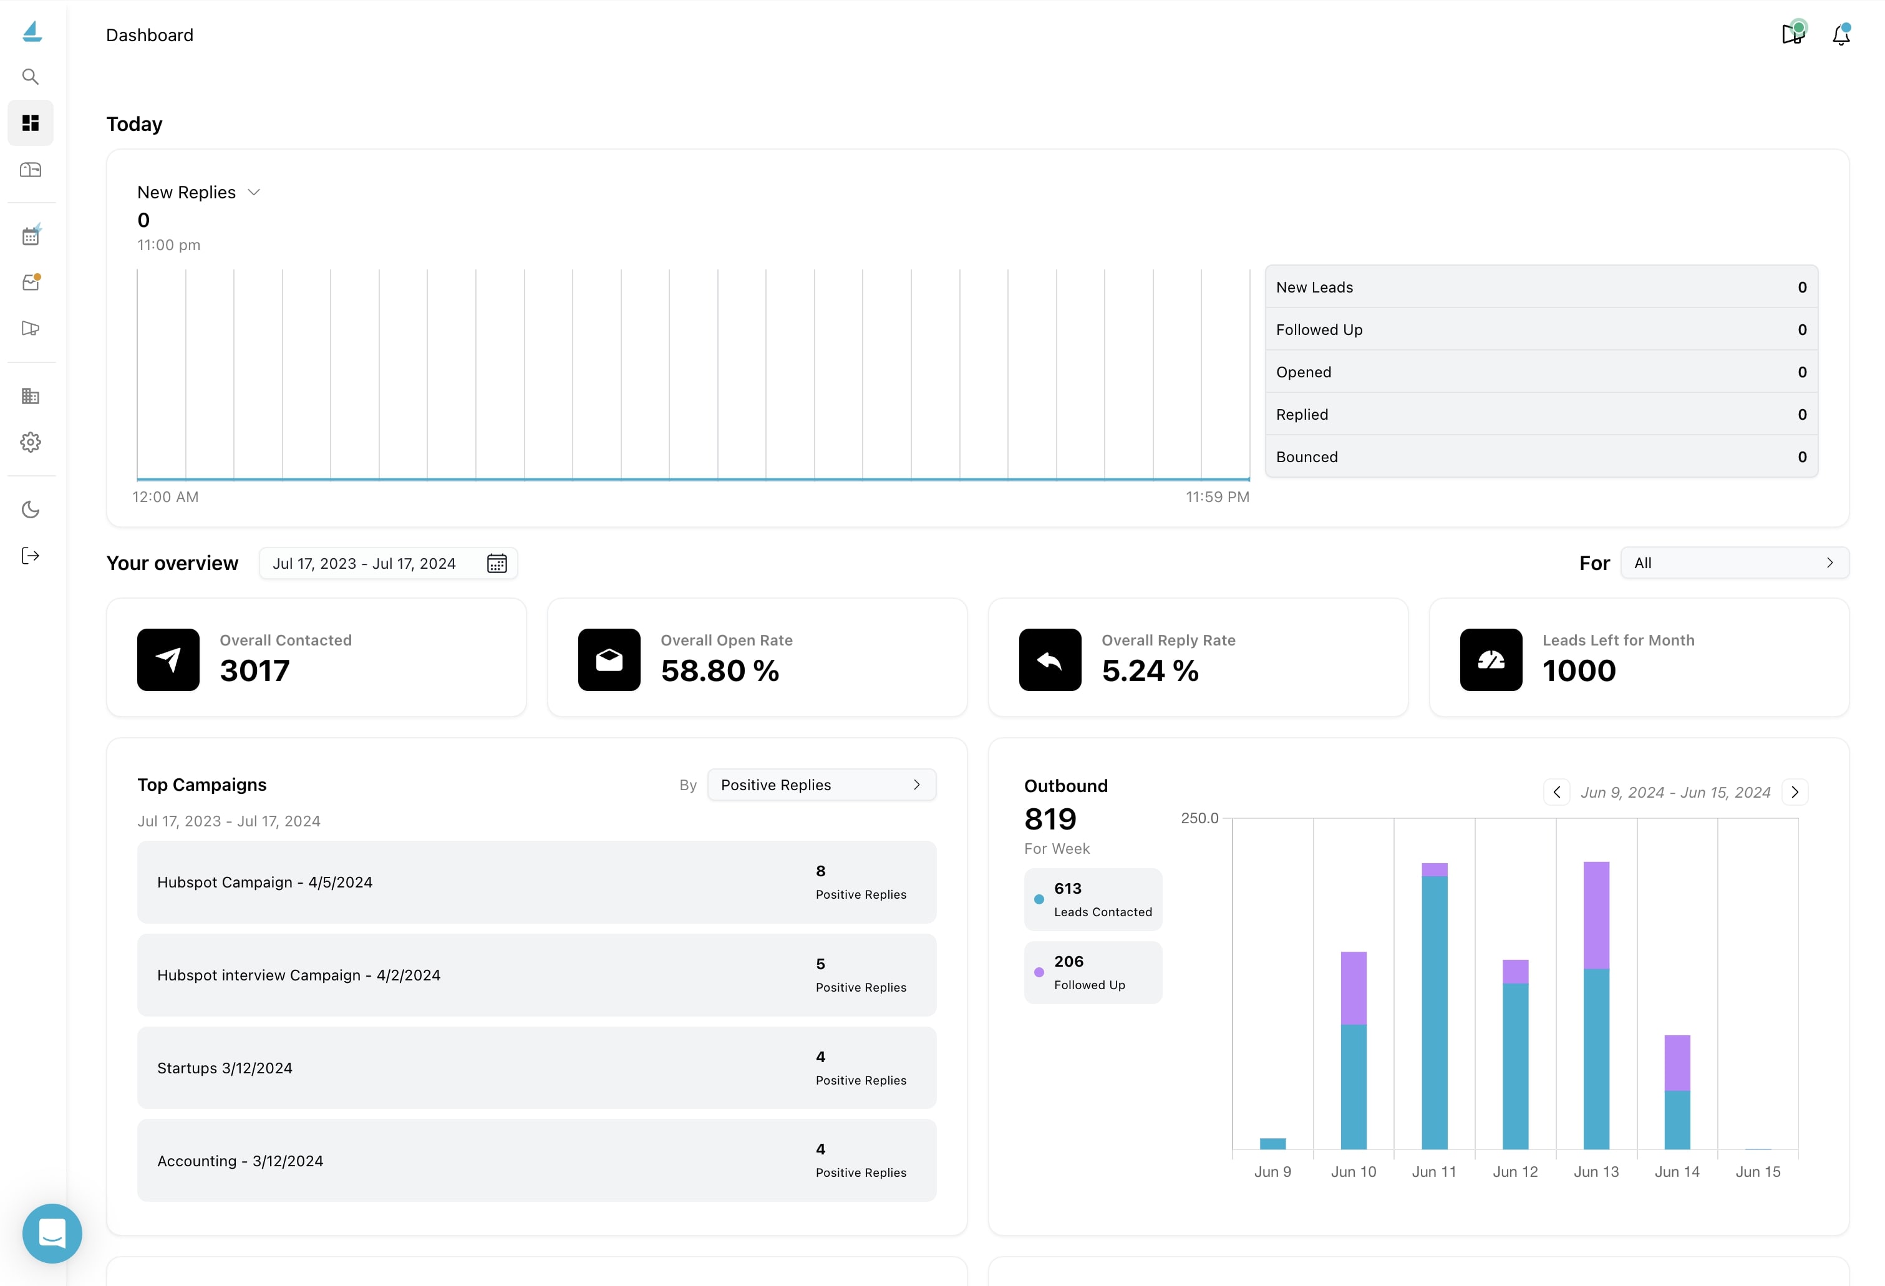Go to next week in Outbound chart

coord(1795,792)
